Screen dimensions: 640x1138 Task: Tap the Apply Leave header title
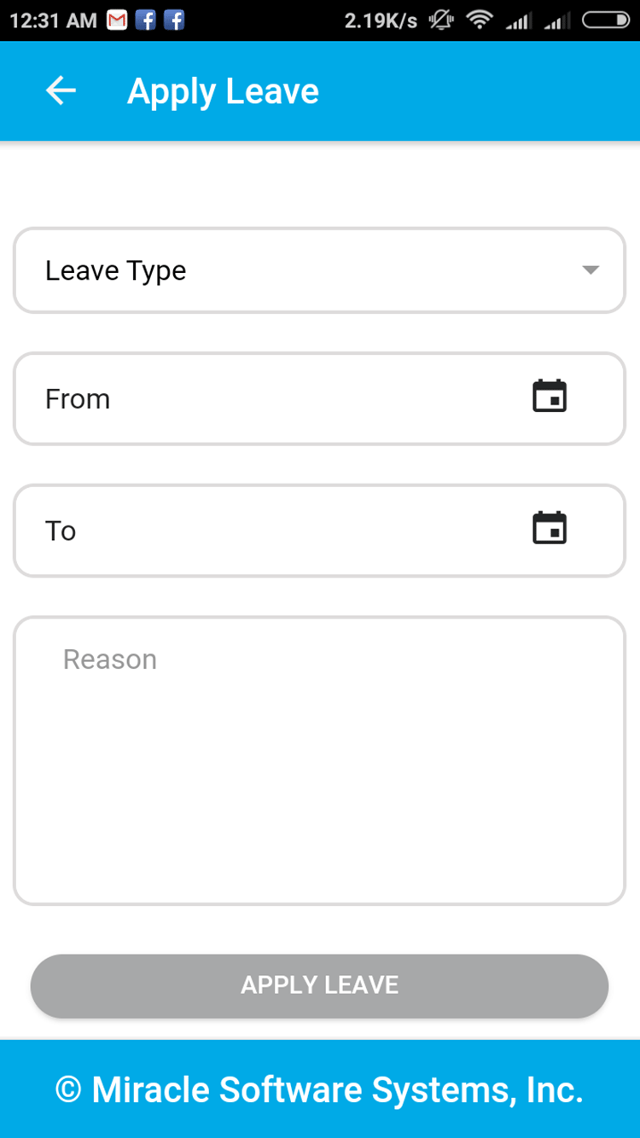[223, 91]
